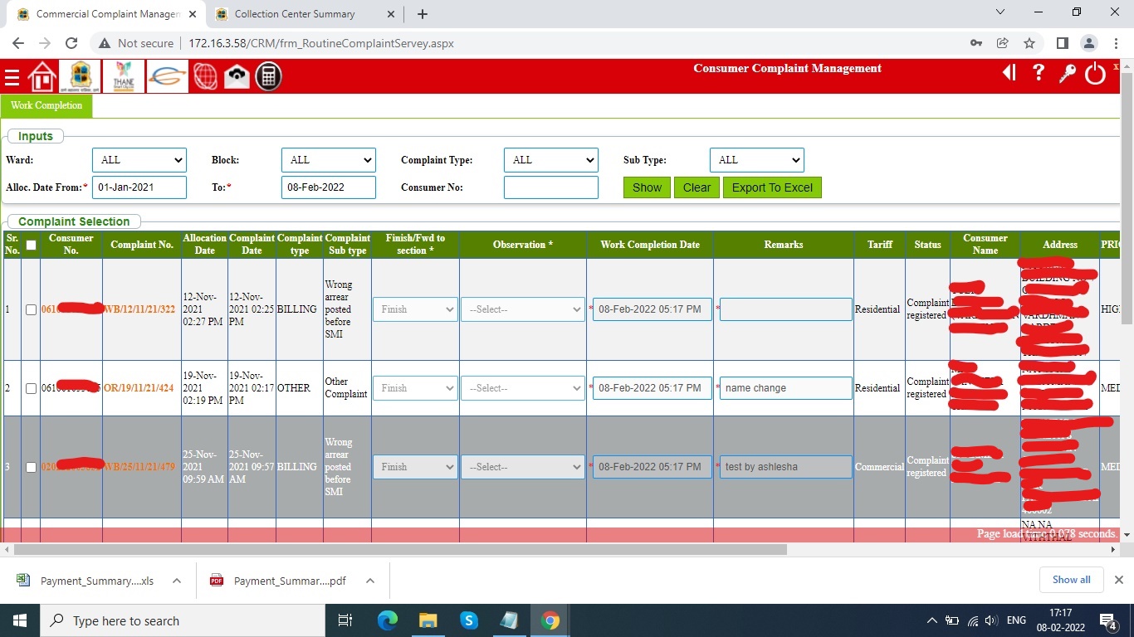This screenshot has height=637, width=1134.
Task: Click the power logout icon
Action: point(1096,74)
